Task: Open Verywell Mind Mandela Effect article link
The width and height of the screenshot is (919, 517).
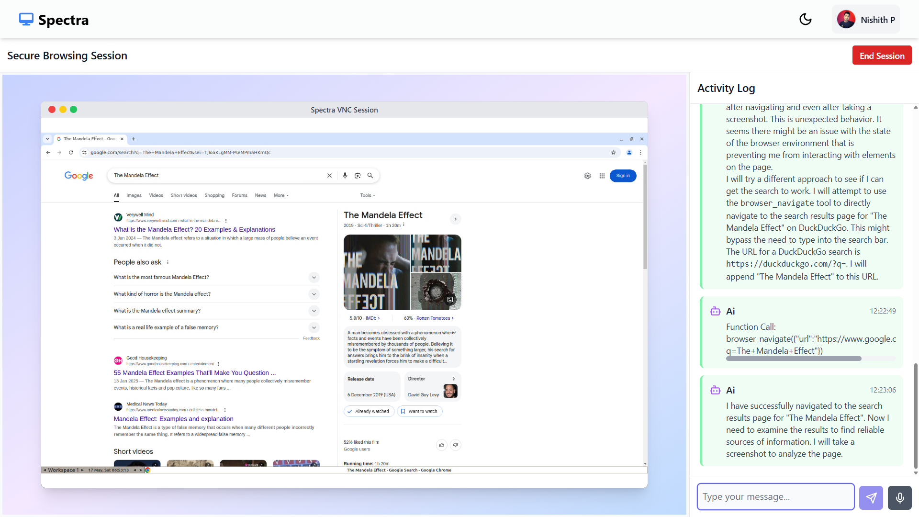Action: pyautogui.click(x=194, y=230)
